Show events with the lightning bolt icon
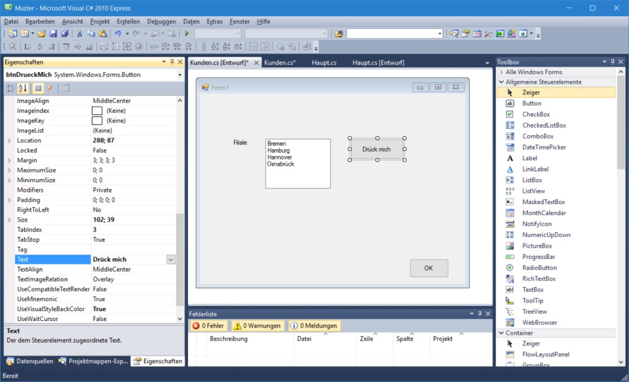 click(x=50, y=88)
